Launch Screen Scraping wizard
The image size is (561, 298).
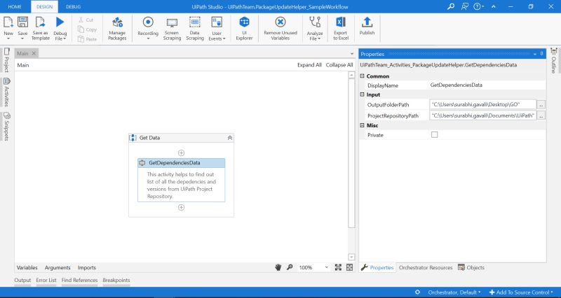172,29
